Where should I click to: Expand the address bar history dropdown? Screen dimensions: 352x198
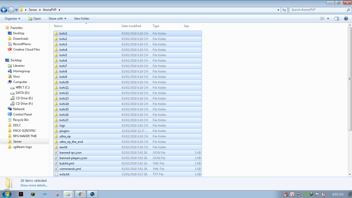point(278,10)
